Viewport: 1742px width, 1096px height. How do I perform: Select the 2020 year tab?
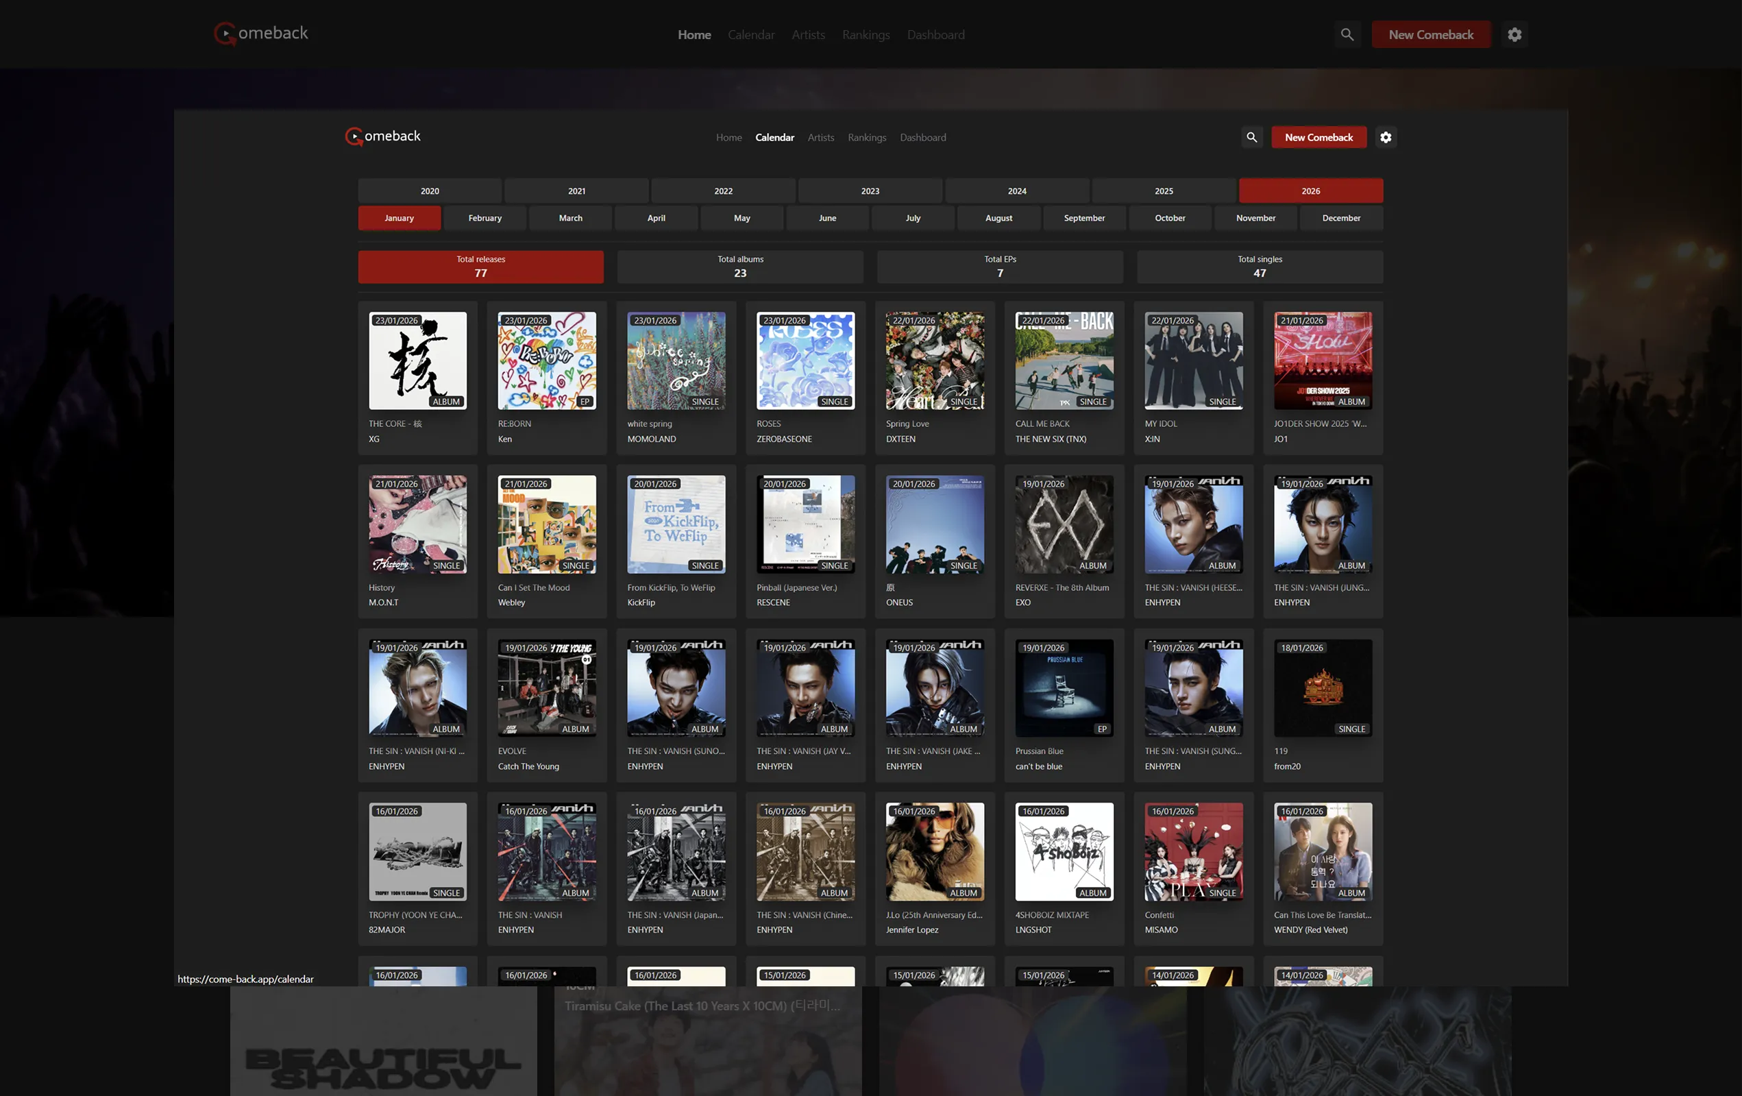430,191
